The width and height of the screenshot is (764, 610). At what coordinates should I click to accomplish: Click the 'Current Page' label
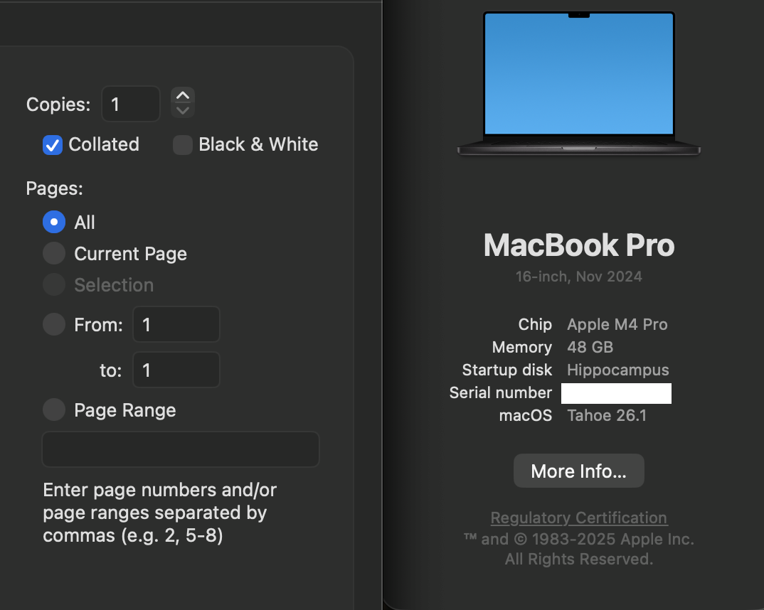[131, 254]
